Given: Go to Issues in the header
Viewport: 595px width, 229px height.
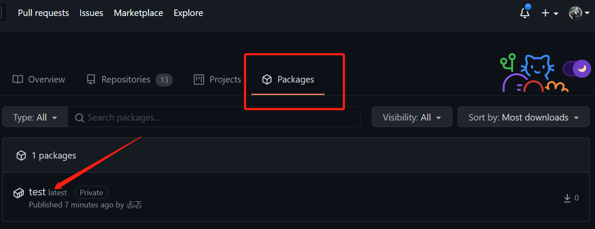Looking at the screenshot, I should tap(91, 13).
